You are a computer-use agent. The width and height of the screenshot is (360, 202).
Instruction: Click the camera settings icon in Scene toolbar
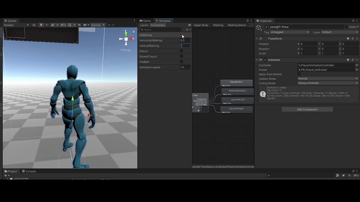(85, 25)
